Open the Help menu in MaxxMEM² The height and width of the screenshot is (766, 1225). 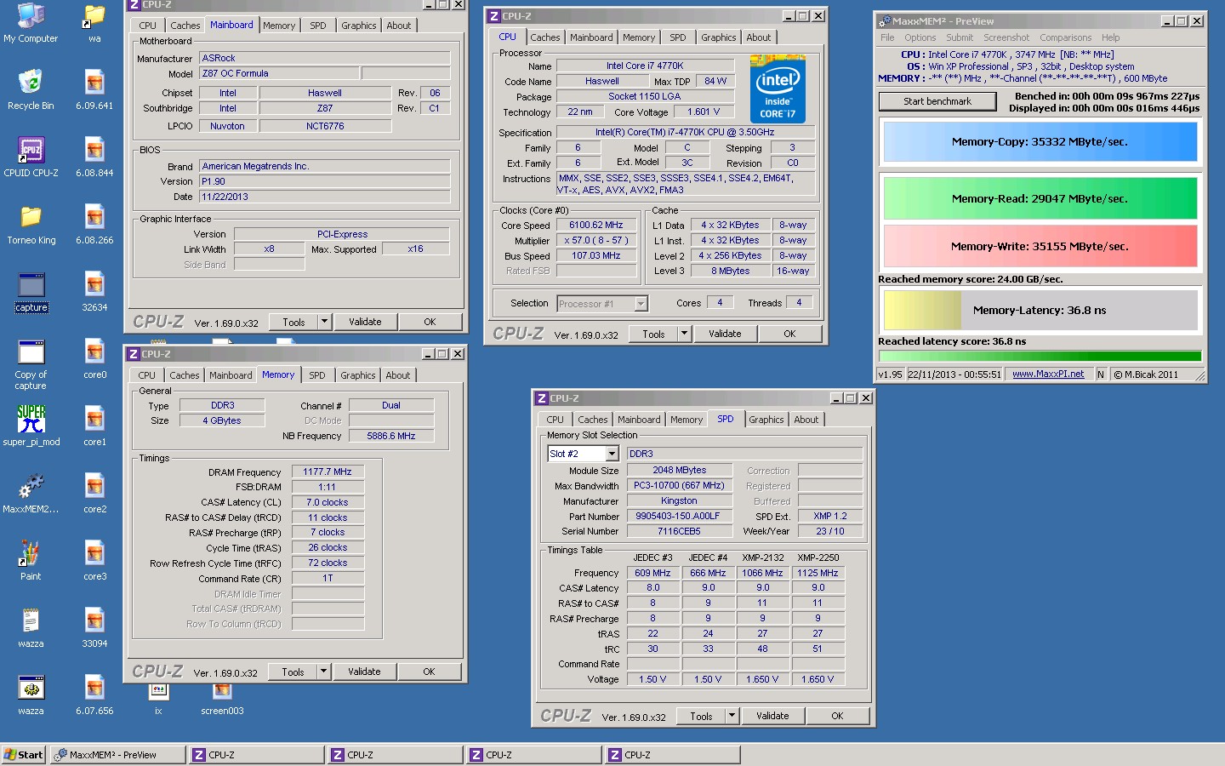pyautogui.click(x=1110, y=37)
